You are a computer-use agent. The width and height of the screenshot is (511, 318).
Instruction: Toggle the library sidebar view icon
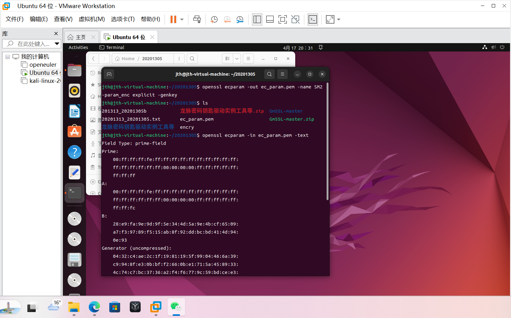[x=257, y=19]
